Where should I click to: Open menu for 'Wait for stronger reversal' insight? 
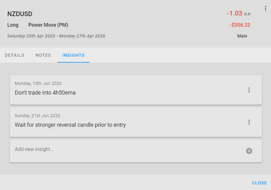[x=249, y=122]
